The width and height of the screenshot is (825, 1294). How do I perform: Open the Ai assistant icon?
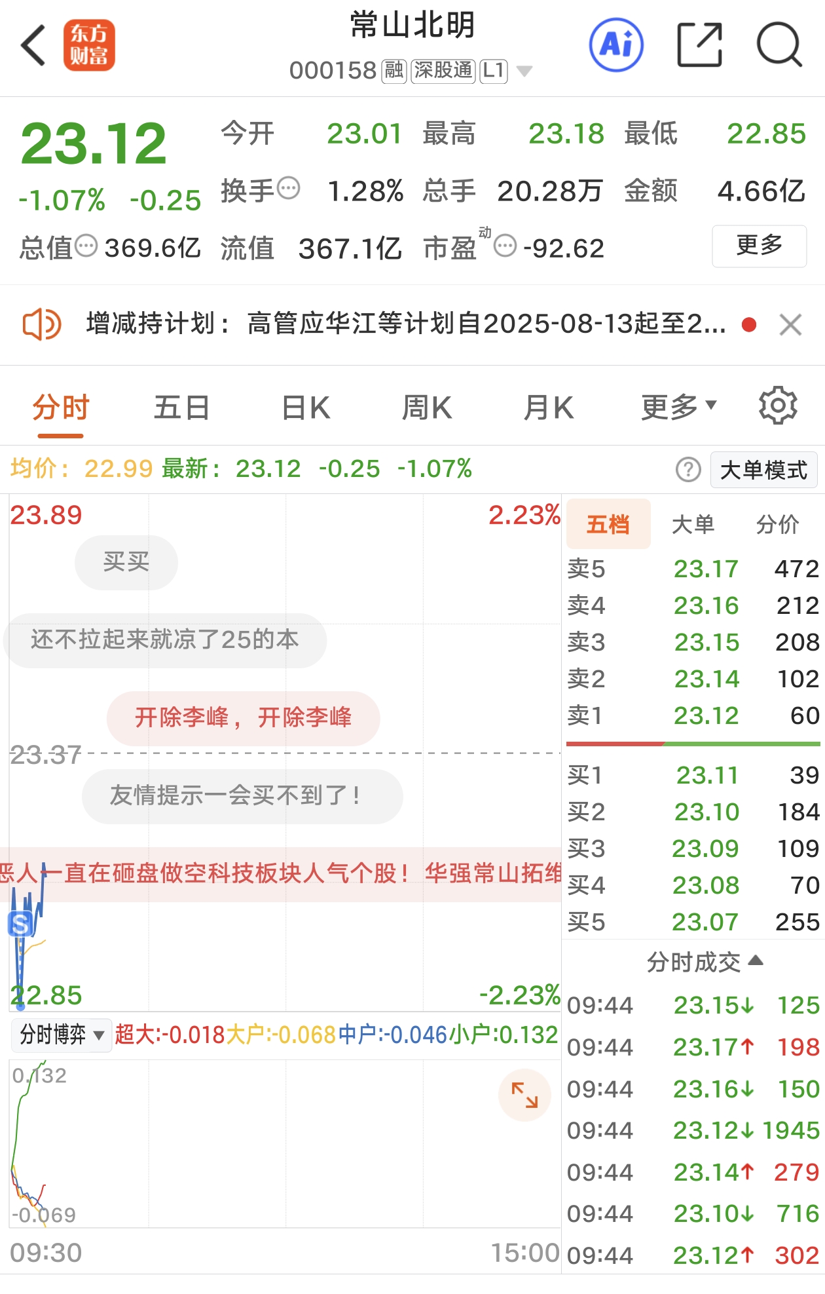tap(616, 45)
